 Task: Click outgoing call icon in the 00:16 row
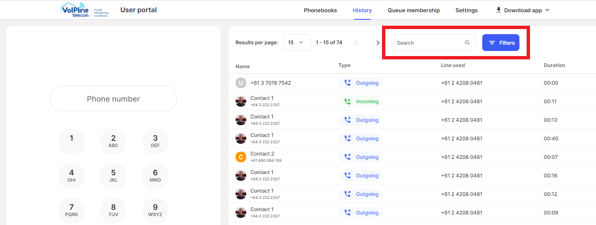tap(348, 176)
